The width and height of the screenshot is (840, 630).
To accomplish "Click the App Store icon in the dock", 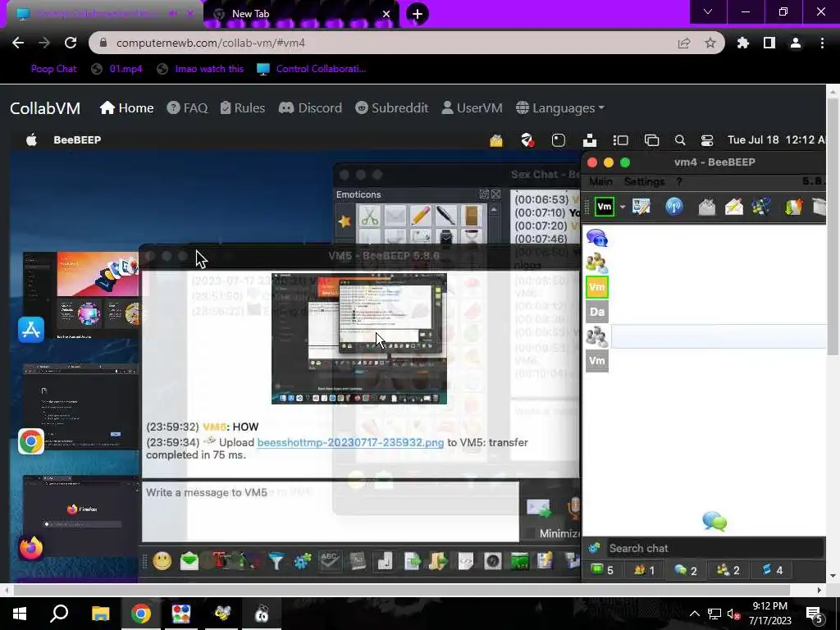I will pyautogui.click(x=31, y=330).
